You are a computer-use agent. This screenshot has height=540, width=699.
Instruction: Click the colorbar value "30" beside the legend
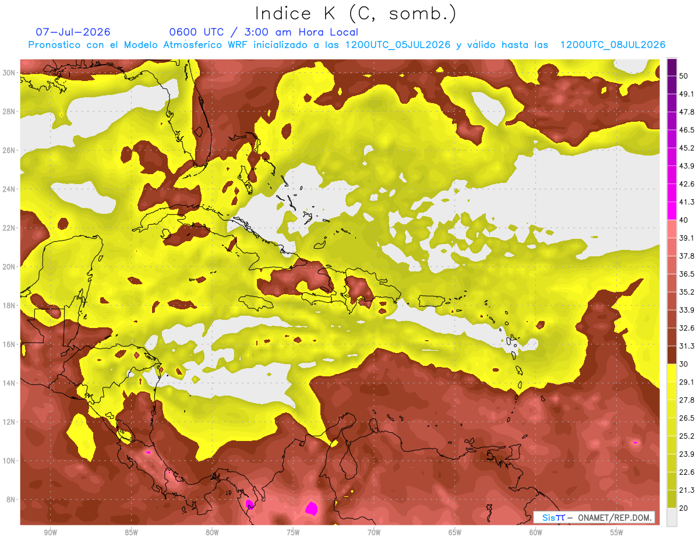684,364
